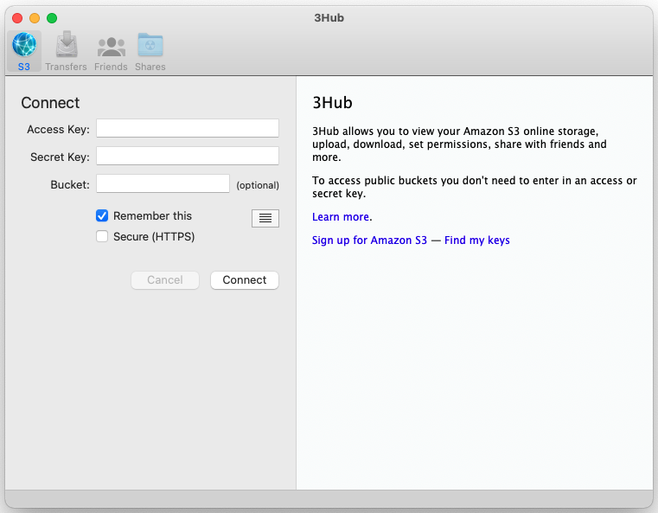This screenshot has height=513, width=658.
Task: Maximize the window using green button
Action: [x=52, y=17]
